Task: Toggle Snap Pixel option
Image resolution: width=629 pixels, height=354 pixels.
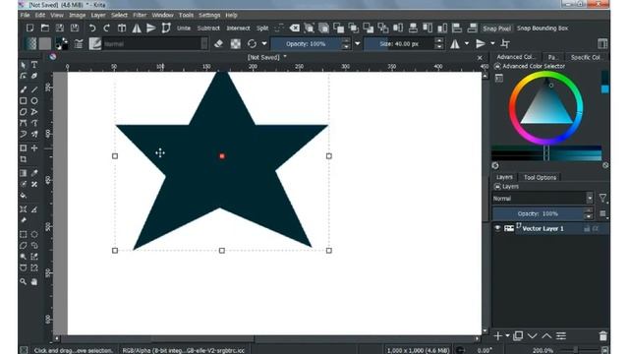Action: pos(496,29)
